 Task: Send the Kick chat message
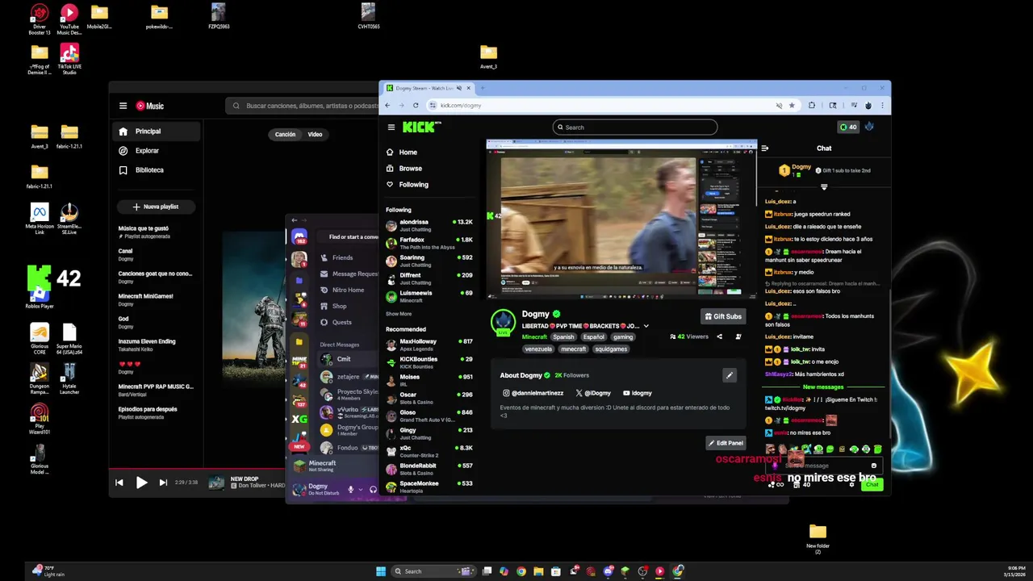[x=872, y=484]
